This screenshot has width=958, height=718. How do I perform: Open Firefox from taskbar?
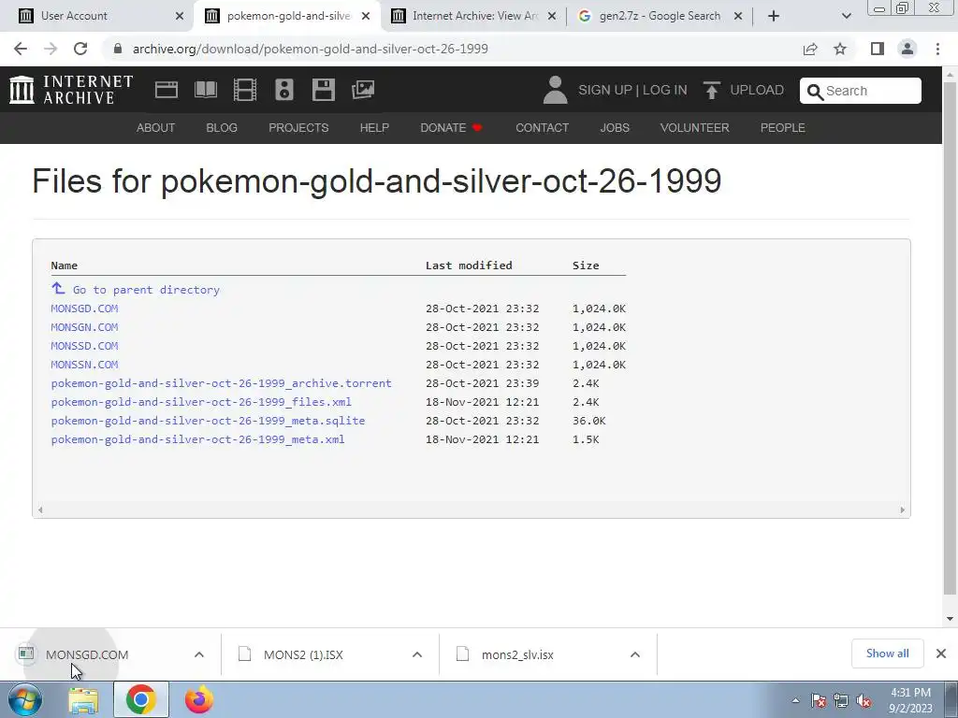199,699
